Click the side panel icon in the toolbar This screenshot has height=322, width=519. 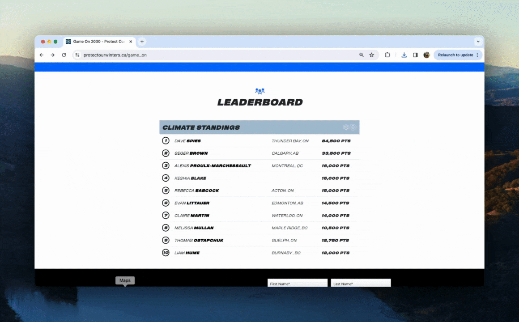(x=415, y=55)
